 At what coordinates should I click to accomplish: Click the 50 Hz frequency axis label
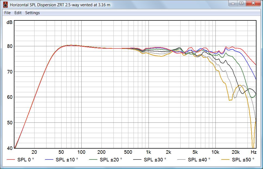pyautogui.click(x=61, y=152)
